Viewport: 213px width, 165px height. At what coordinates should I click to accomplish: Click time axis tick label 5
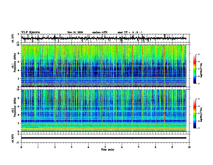105,147
